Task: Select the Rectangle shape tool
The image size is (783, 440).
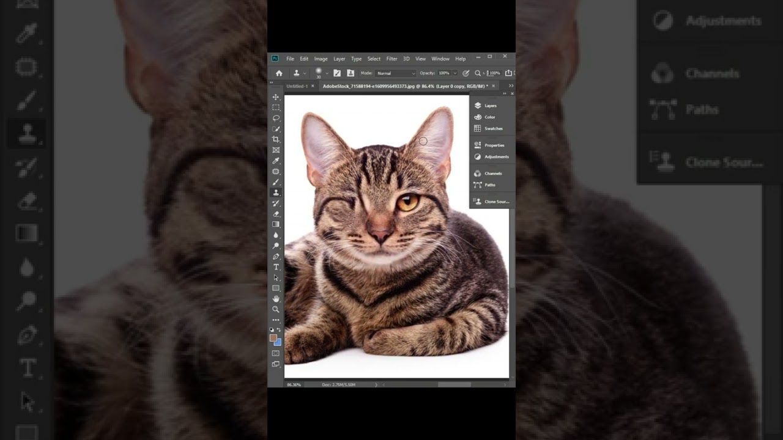Action: (x=276, y=288)
